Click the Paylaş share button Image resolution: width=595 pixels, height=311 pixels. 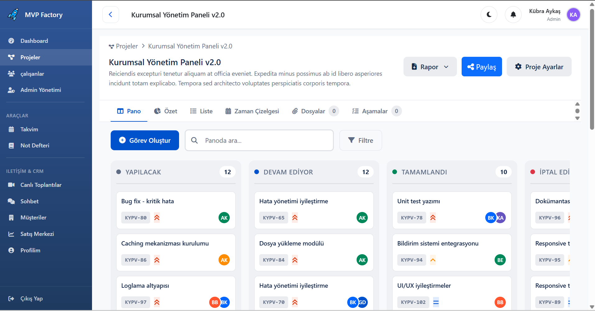click(482, 66)
